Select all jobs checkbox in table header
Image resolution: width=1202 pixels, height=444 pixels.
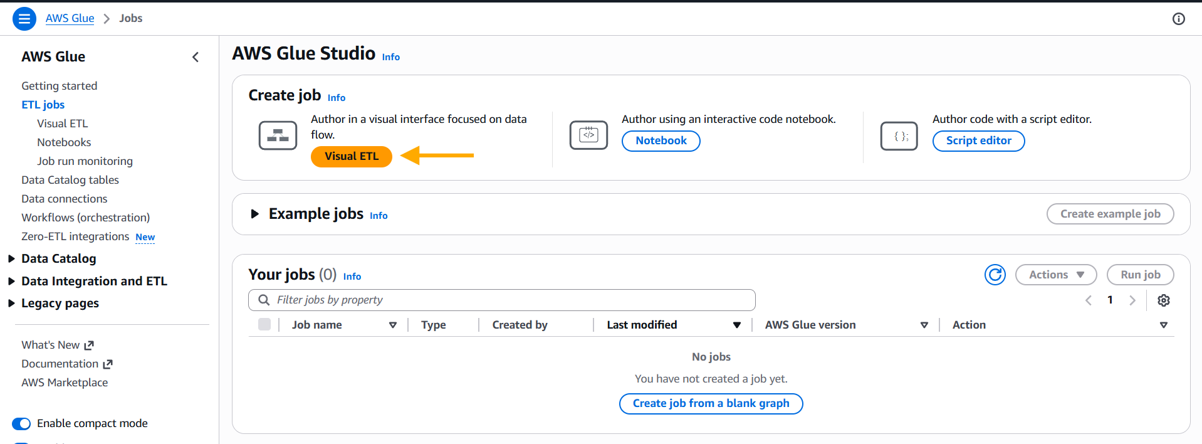[264, 324]
